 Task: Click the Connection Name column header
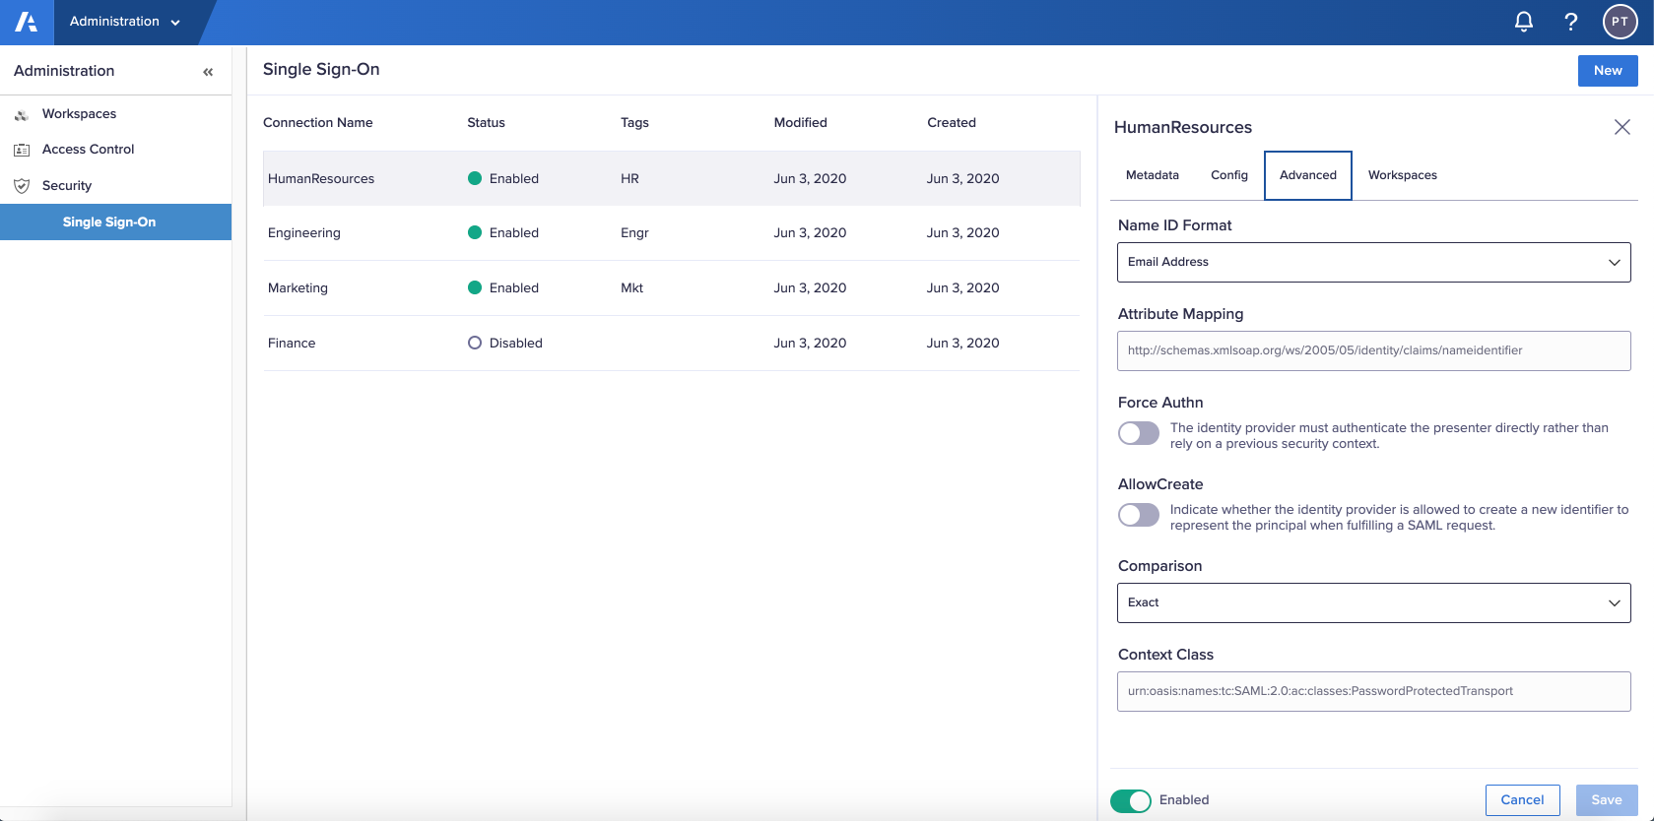[x=317, y=123]
